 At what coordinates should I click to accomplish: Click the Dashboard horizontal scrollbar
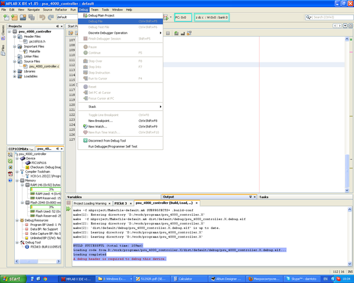tap(38, 261)
